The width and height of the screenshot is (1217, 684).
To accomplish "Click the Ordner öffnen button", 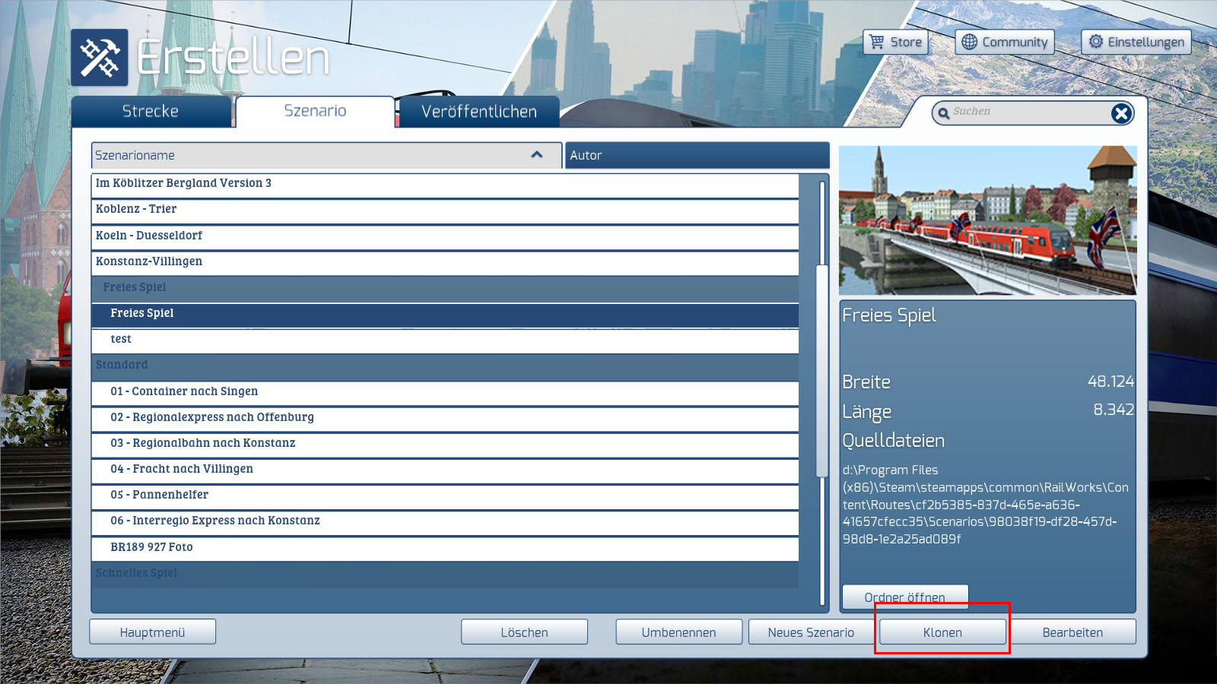I will (x=905, y=597).
